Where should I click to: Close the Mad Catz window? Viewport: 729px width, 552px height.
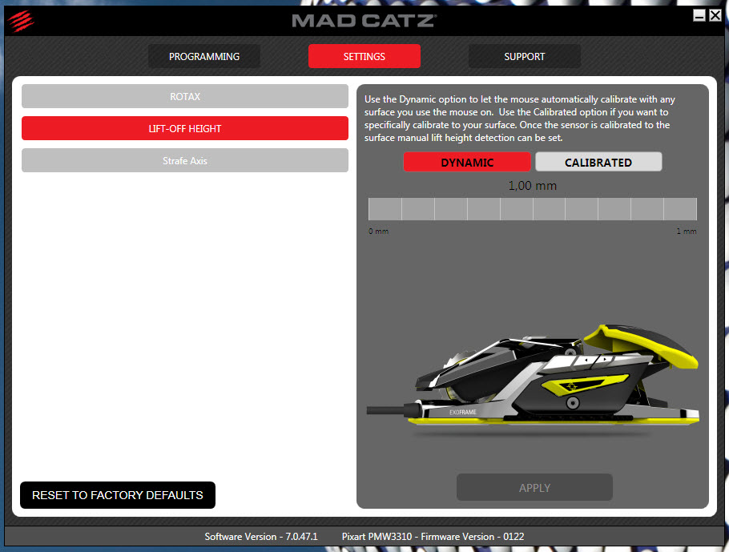tap(715, 16)
